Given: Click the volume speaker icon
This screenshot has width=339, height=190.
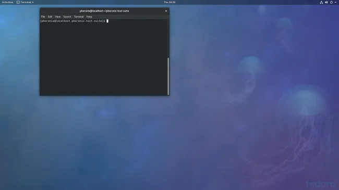Looking at the screenshot, I should (x=326, y=3).
